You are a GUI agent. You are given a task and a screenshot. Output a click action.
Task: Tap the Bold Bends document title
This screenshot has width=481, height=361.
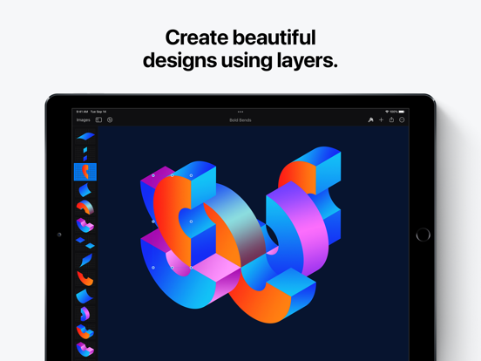tap(240, 120)
